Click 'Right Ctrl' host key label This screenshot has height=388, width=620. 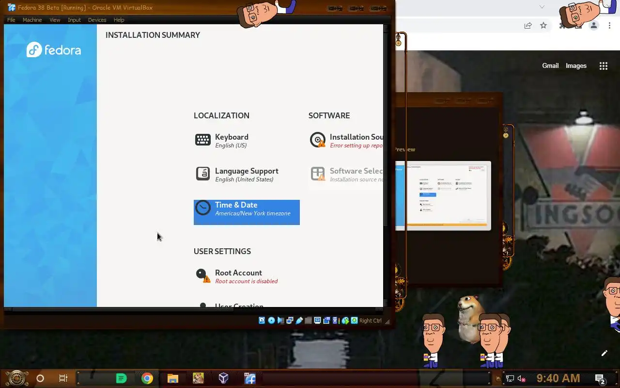[371, 321]
